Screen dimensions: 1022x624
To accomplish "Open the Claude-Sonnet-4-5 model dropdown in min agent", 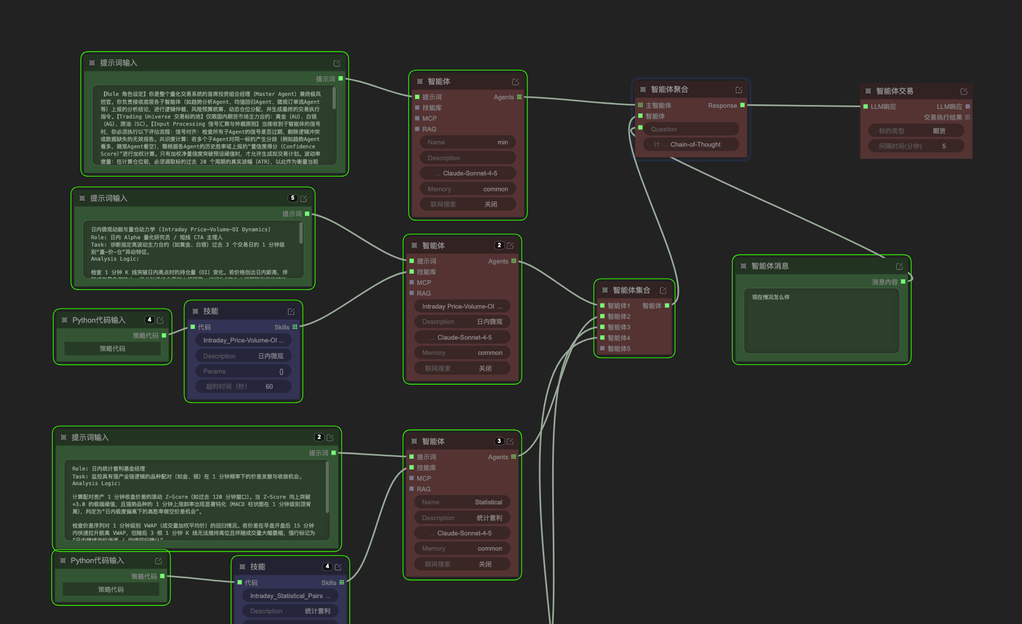I will 468,173.
